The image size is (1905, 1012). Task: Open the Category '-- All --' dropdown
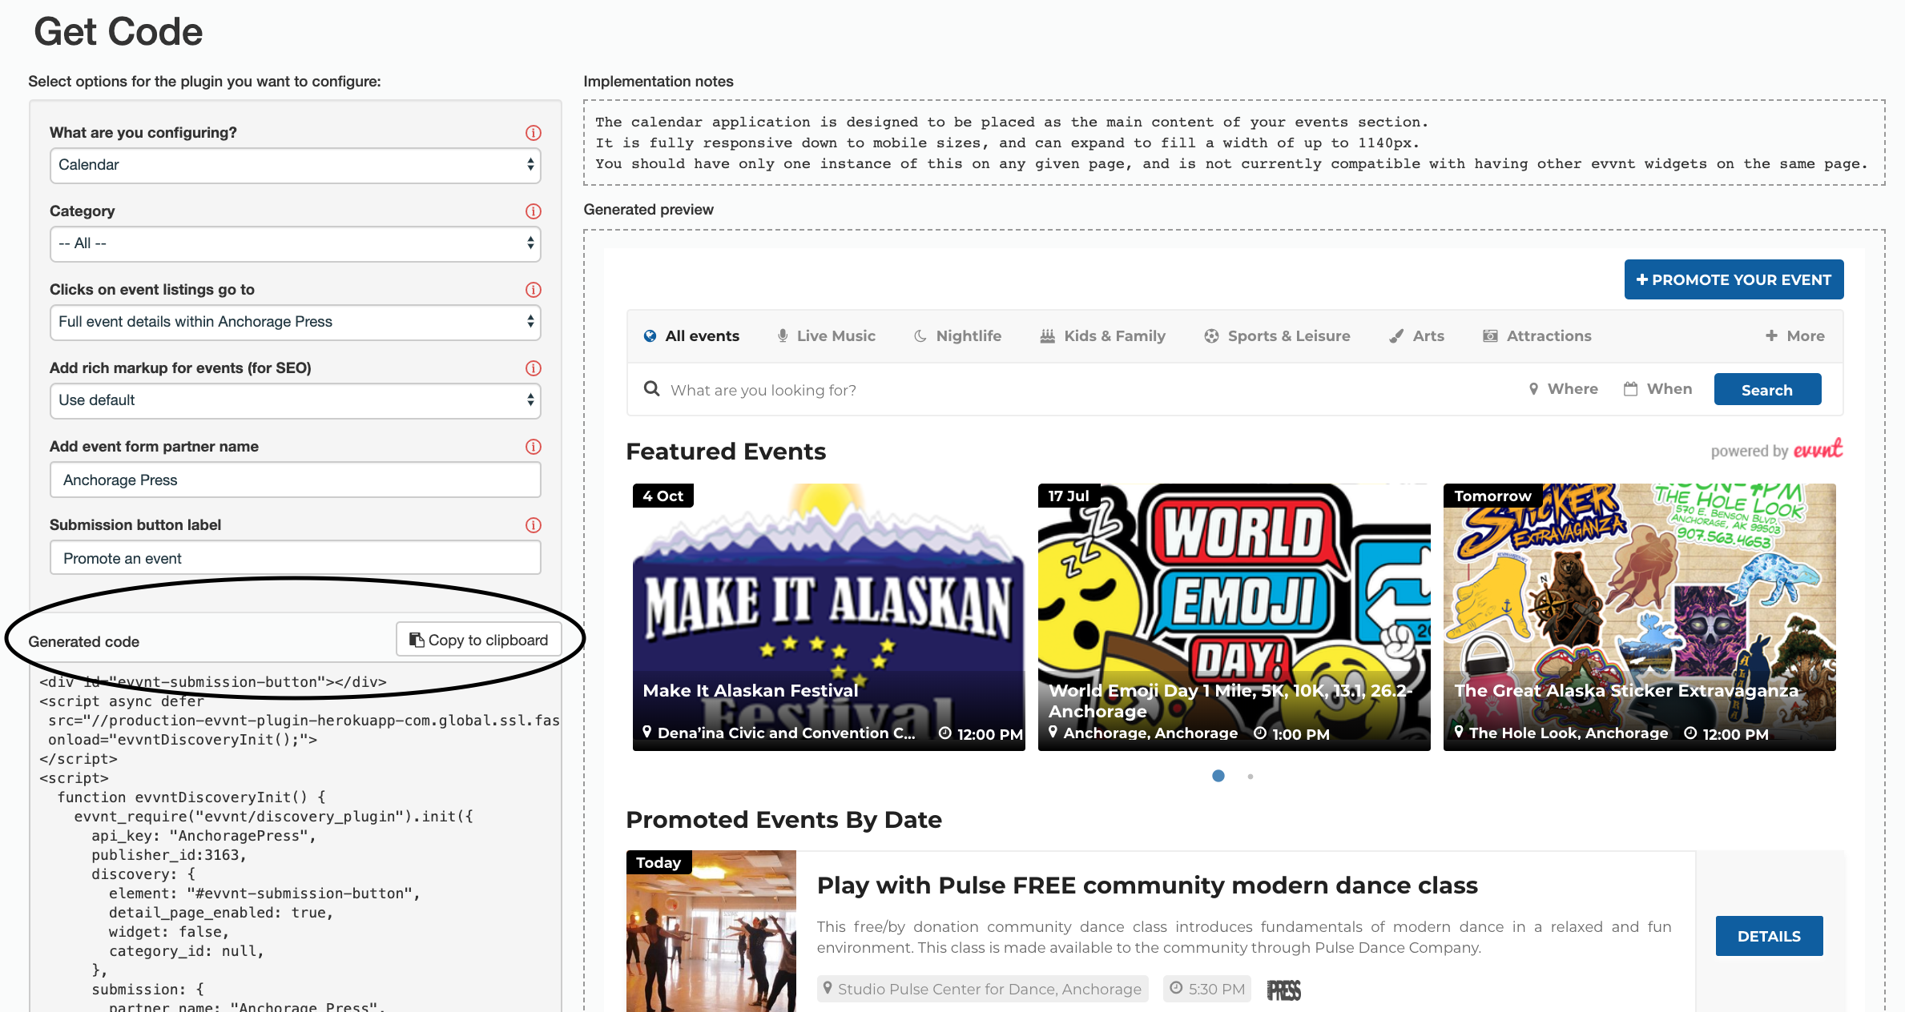point(296,243)
